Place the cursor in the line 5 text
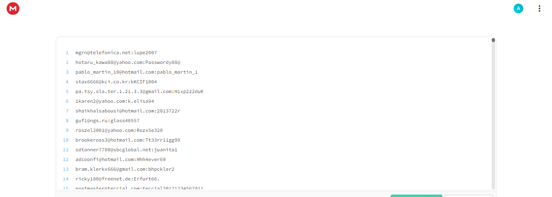Image resolution: width=552 pixels, height=197 pixels. point(140,91)
